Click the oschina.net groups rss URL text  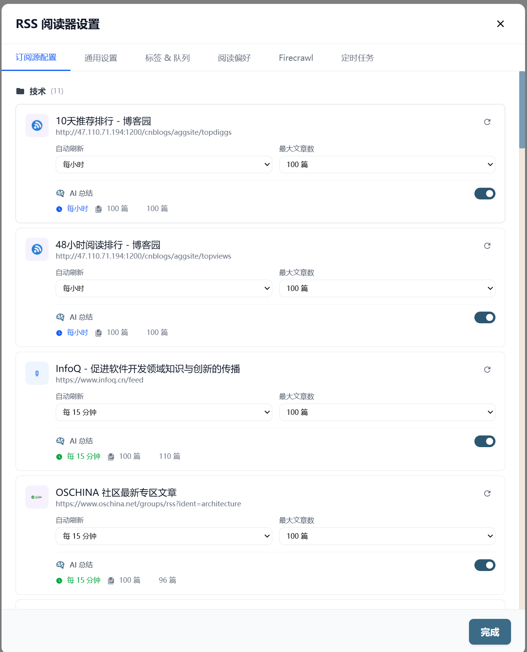[148, 504]
